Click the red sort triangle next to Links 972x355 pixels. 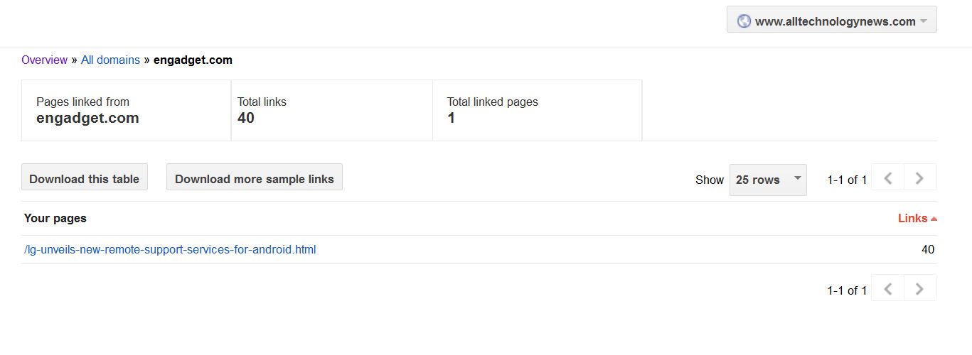click(x=934, y=219)
